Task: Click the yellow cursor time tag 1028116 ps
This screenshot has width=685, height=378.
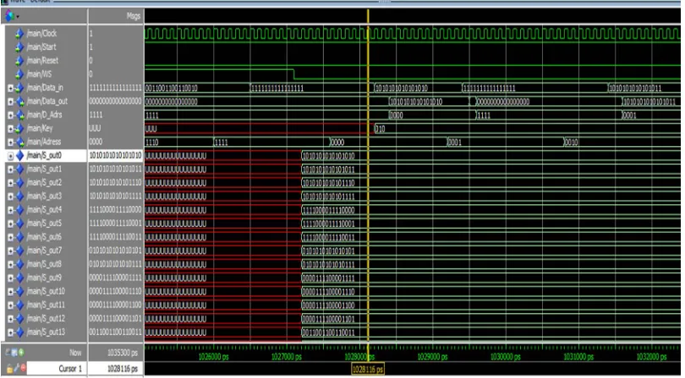Action: (x=368, y=370)
